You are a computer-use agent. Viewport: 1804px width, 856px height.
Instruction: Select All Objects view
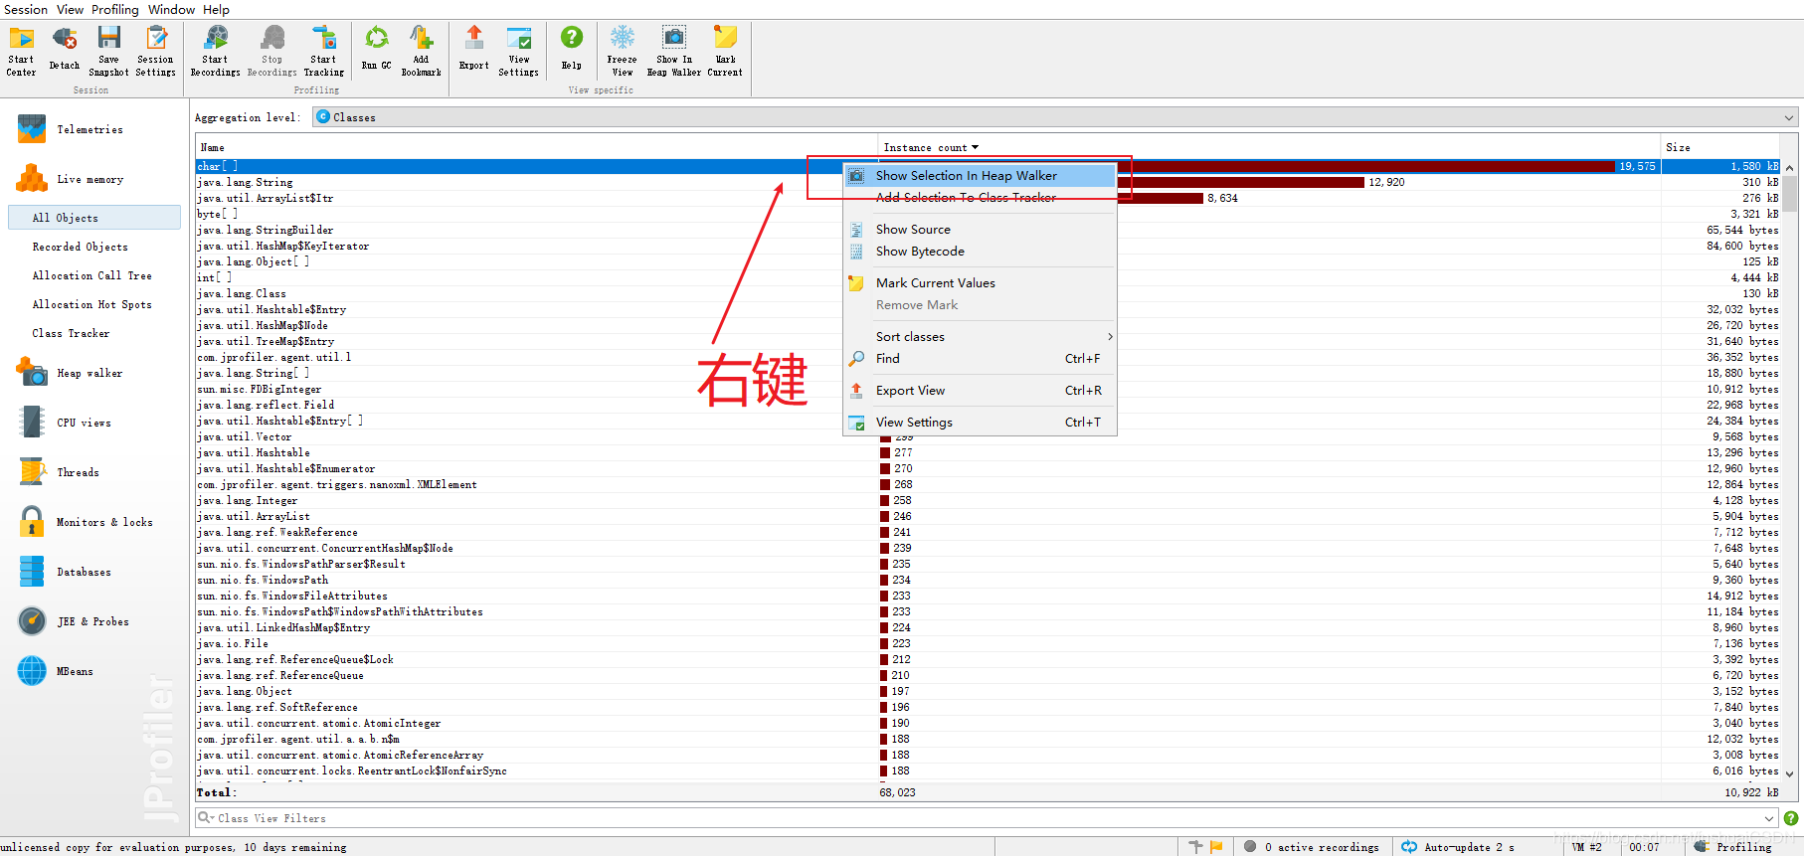click(x=94, y=218)
